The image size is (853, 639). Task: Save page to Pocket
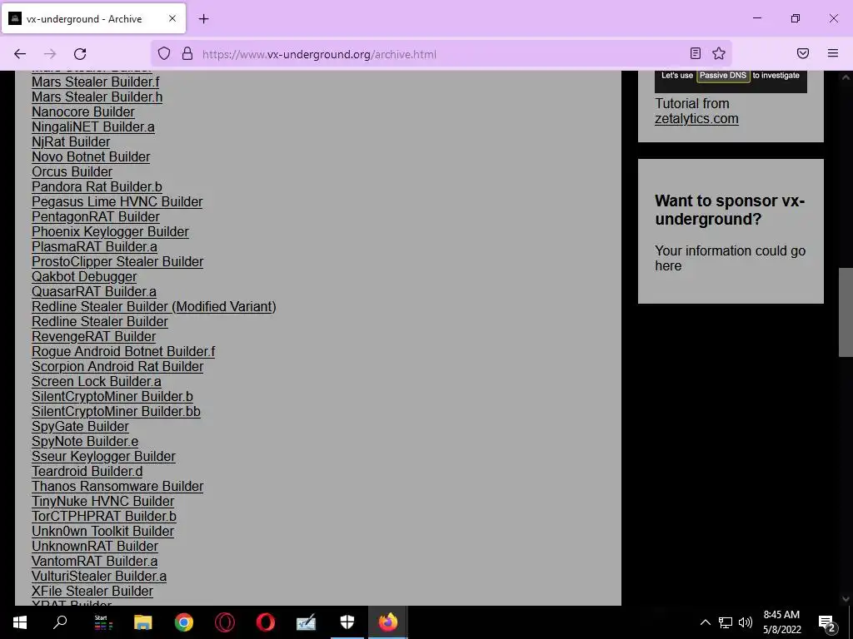pos(803,53)
